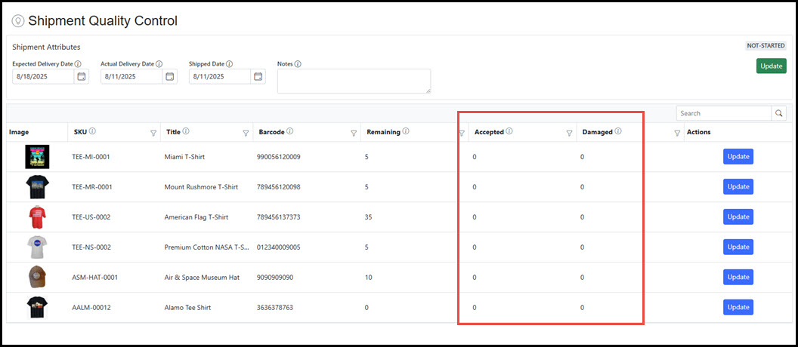The width and height of the screenshot is (798, 347).
Task: Click the info icon next to Damaged header
Action: pos(617,131)
